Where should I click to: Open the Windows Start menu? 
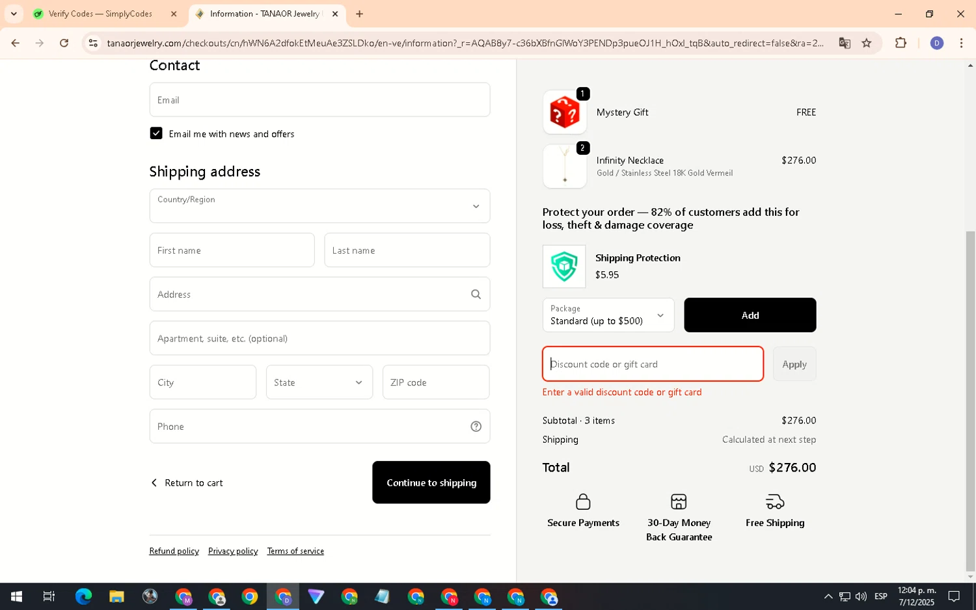pyautogui.click(x=16, y=596)
